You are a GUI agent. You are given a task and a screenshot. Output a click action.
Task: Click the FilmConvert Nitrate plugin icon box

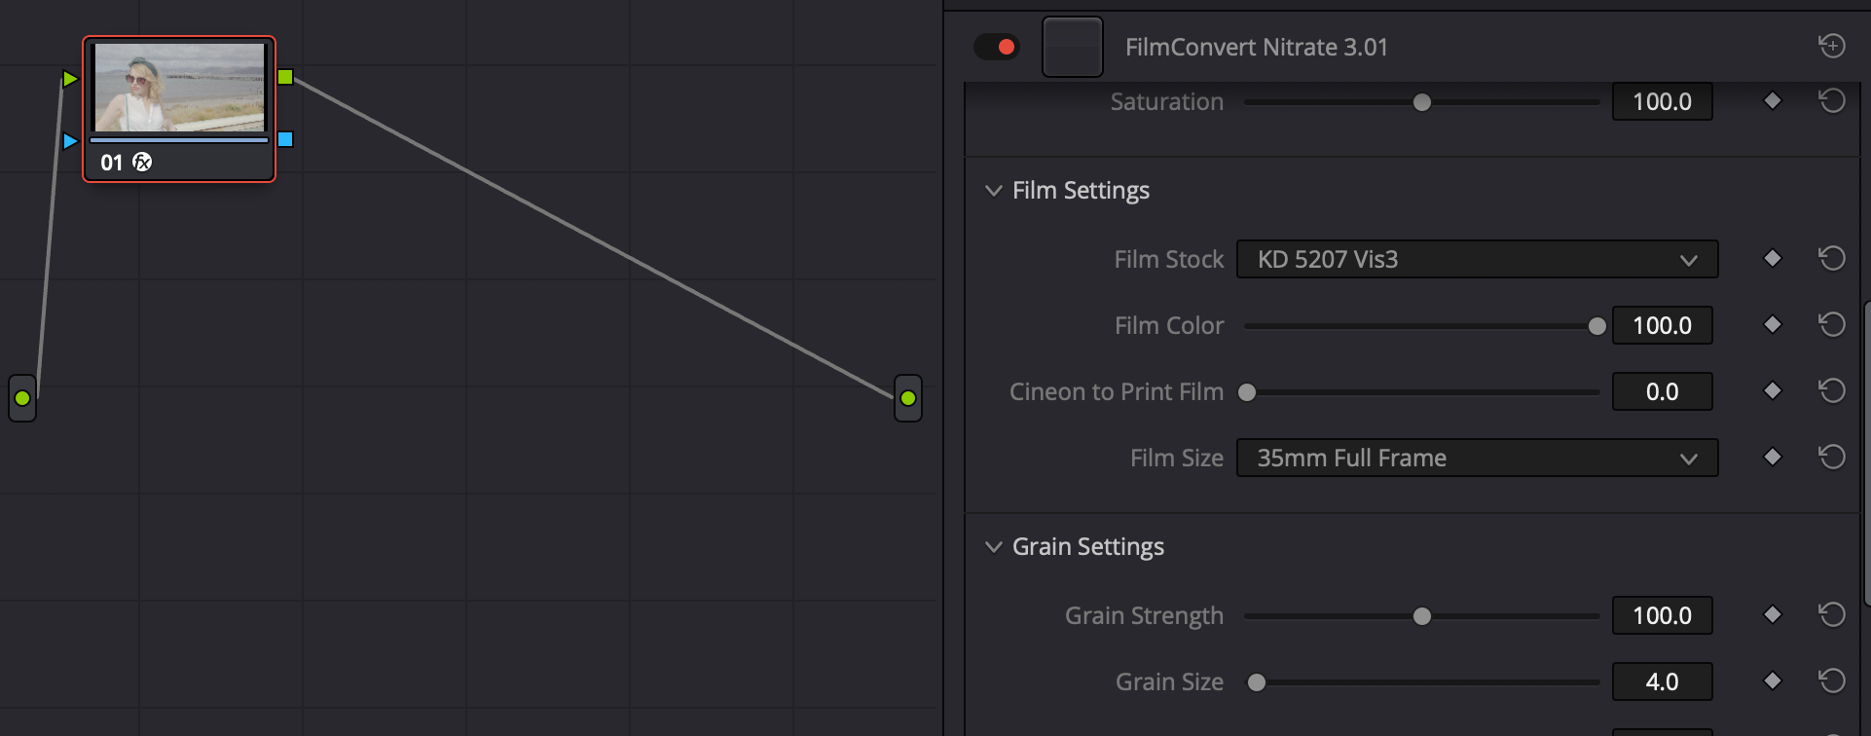[1072, 47]
